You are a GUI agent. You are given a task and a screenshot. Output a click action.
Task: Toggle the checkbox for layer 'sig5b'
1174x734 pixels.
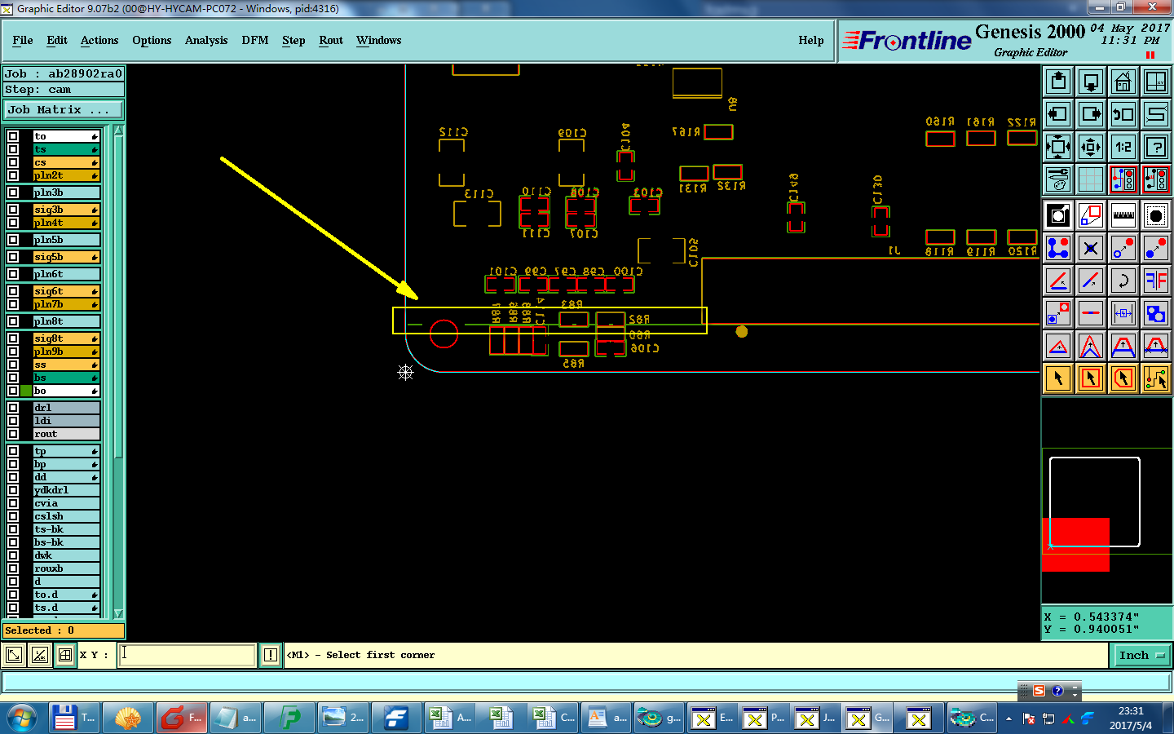point(13,257)
